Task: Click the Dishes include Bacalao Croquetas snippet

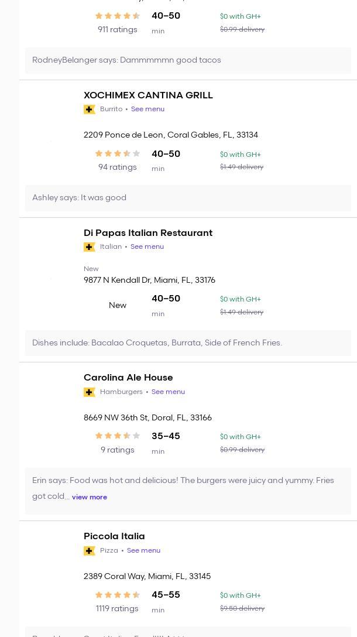Action: coord(157,343)
